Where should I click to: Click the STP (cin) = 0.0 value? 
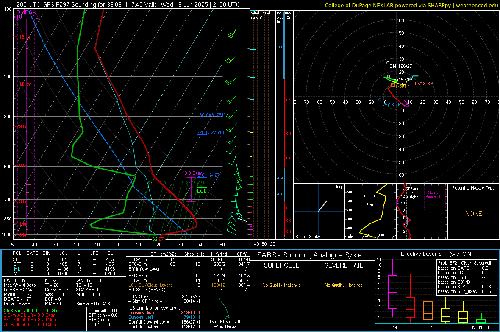click(103, 315)
